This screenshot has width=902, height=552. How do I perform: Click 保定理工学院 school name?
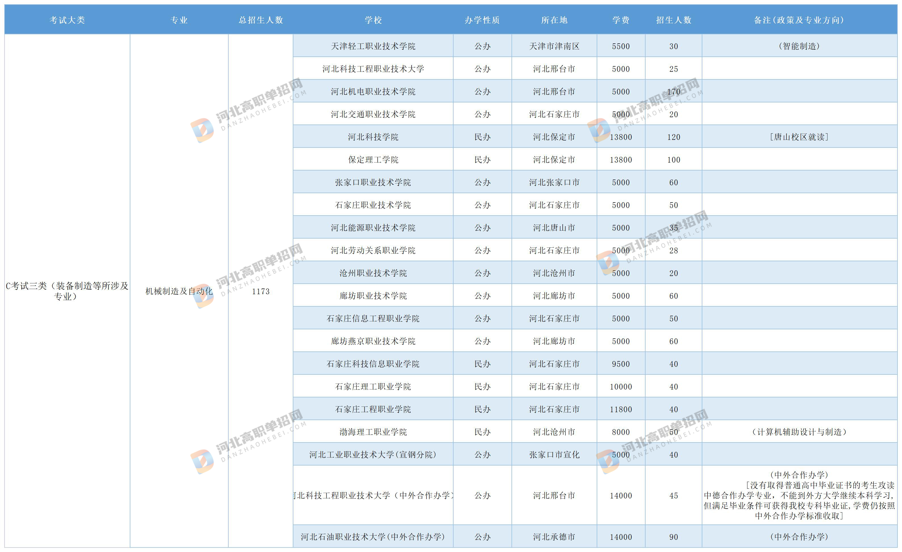click(x=373, y=159)
